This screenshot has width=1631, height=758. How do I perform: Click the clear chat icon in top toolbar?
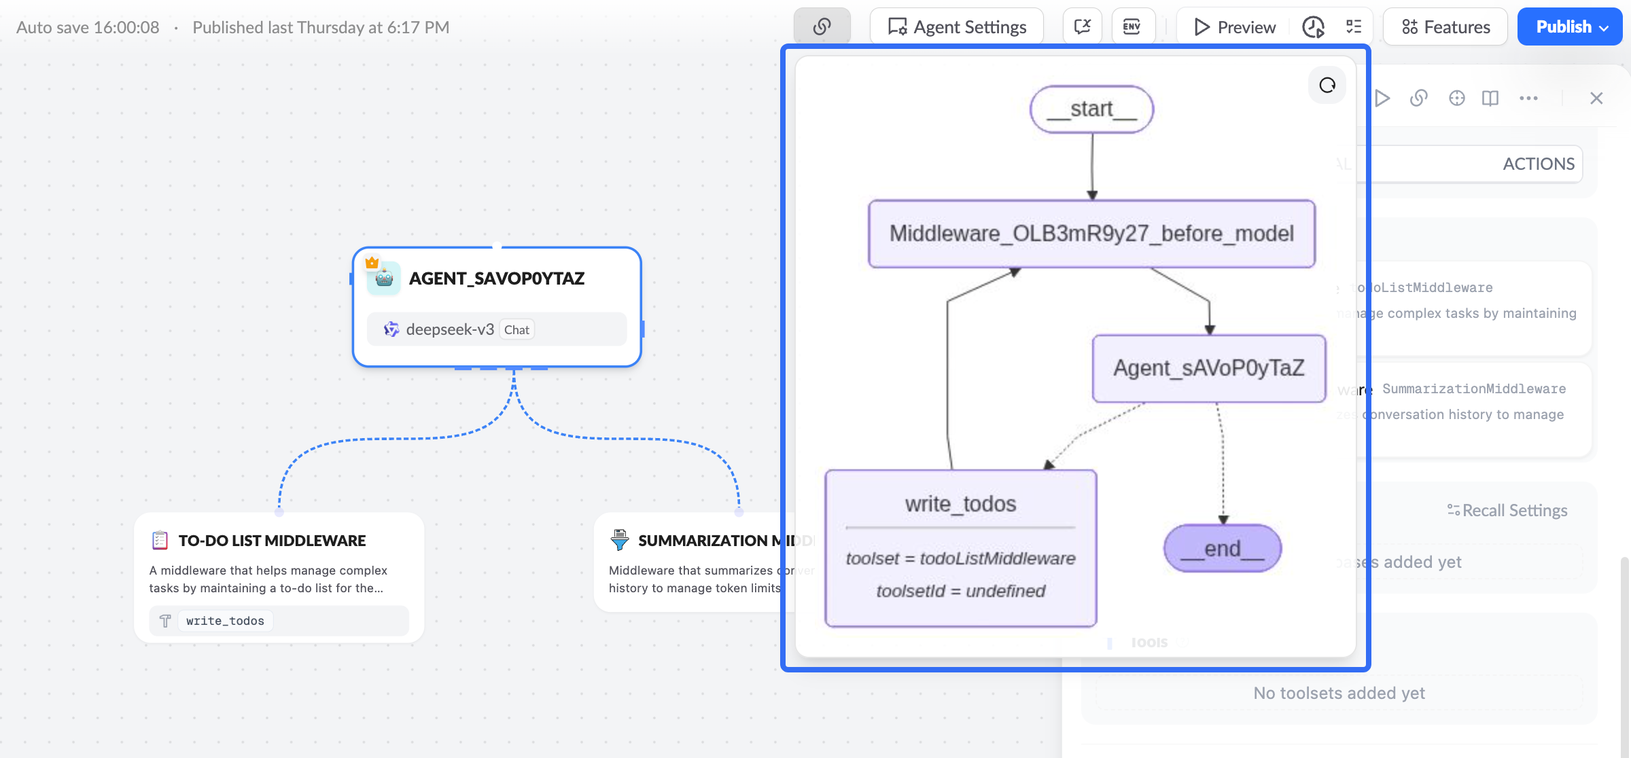tap(1082, 26)
